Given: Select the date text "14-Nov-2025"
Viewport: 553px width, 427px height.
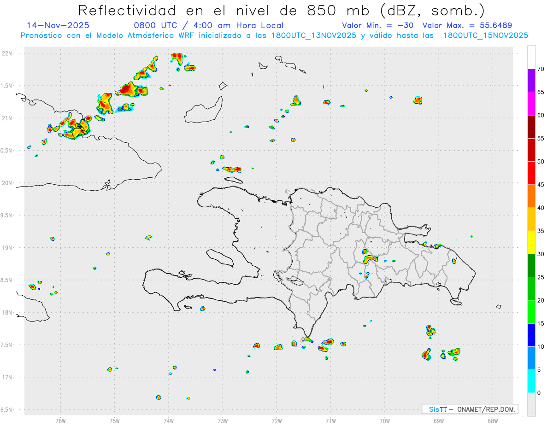Looking at the screenshot, I should pyautogui.click(x=58, y=25).
